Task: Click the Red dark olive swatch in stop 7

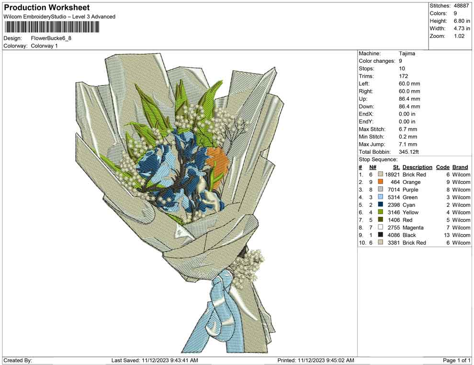Action: [x=380, y=219]
